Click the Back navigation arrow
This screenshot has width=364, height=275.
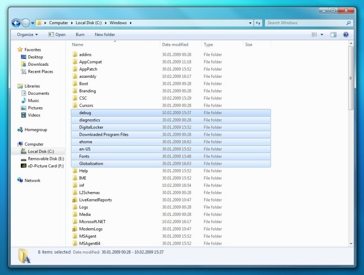point(16,23)
